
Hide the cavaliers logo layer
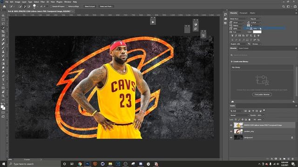coord(231,131)
